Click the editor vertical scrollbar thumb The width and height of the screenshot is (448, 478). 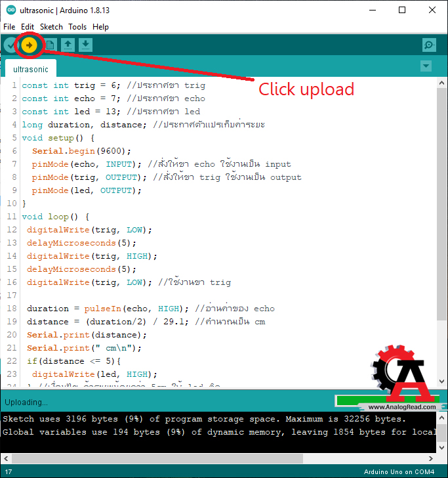[x=441, y=204]
